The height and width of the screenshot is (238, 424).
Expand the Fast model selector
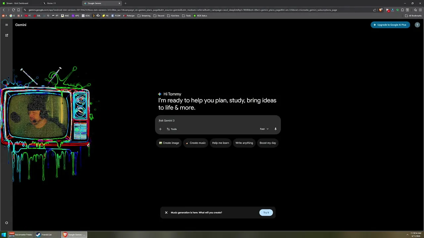pos(264,129)
